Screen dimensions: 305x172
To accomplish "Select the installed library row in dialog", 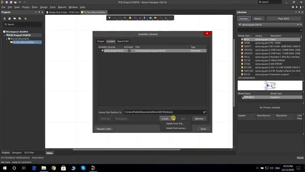I will click(152, 51).
